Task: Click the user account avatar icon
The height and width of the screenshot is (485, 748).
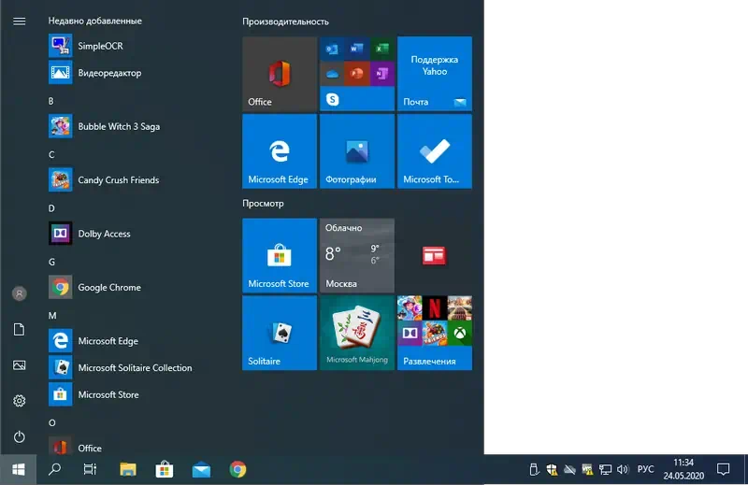Action: [x=19, y=293]
